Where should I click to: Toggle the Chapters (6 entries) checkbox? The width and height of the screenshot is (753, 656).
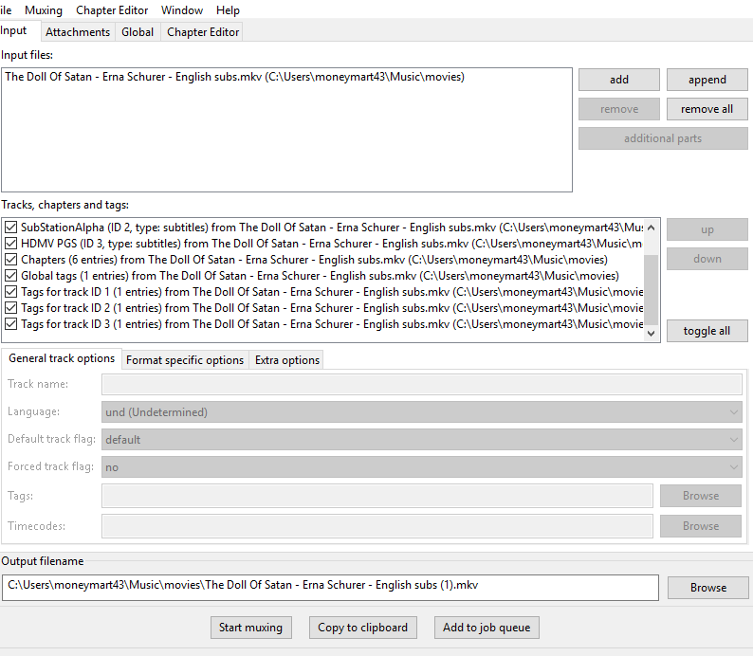coord(11,260)
